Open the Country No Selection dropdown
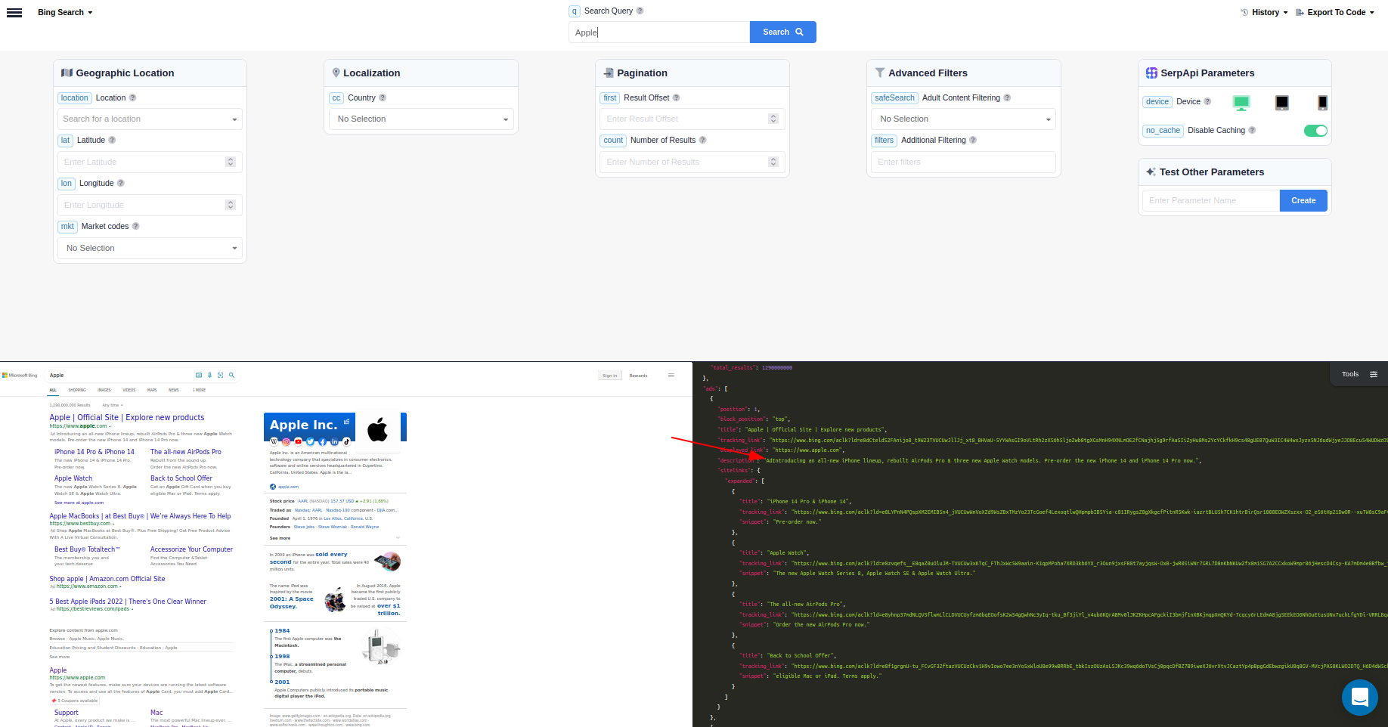Viewport: 1388px width, 727px height. click(x=420, y=119)
